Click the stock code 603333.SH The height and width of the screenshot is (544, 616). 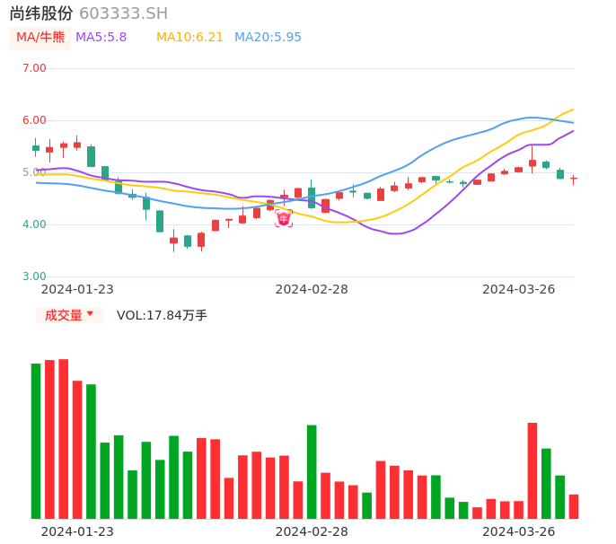point(123,13)
